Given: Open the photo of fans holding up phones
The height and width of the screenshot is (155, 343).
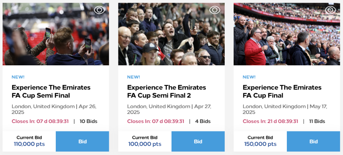Looking at the screenshot, I should (56, 34).
